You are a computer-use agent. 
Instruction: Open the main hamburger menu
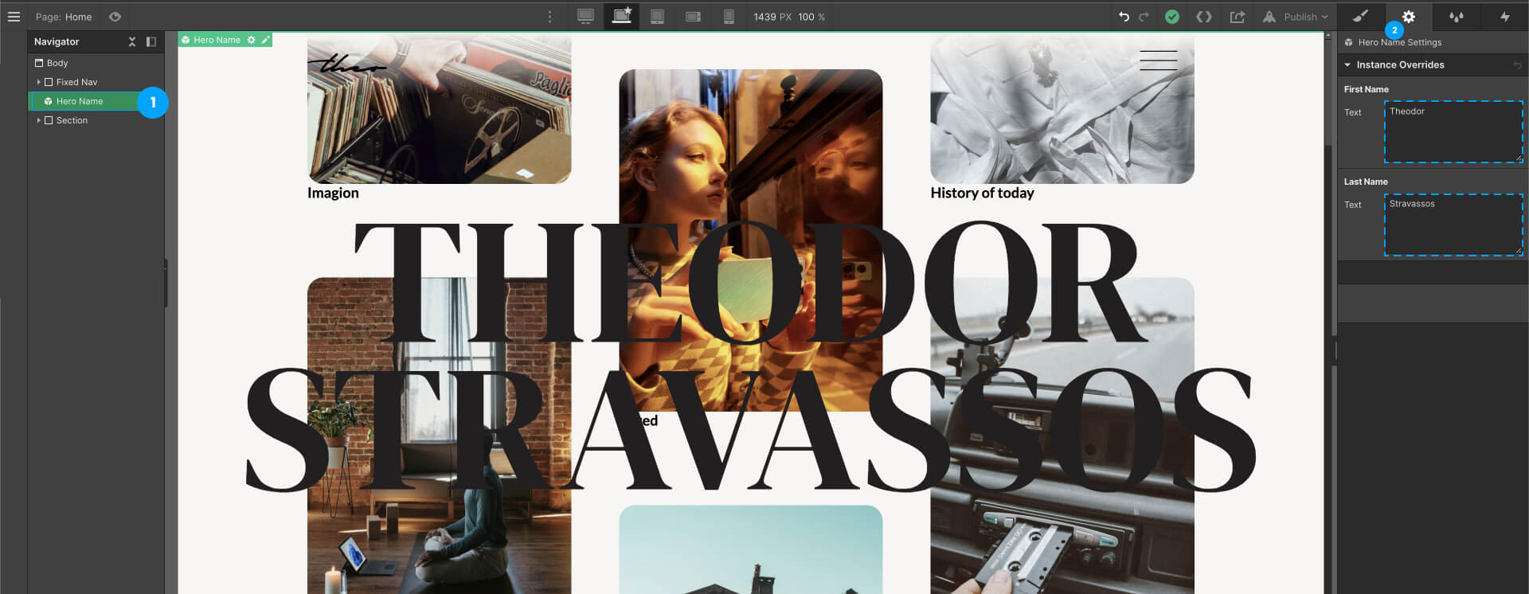coord(14,17)
